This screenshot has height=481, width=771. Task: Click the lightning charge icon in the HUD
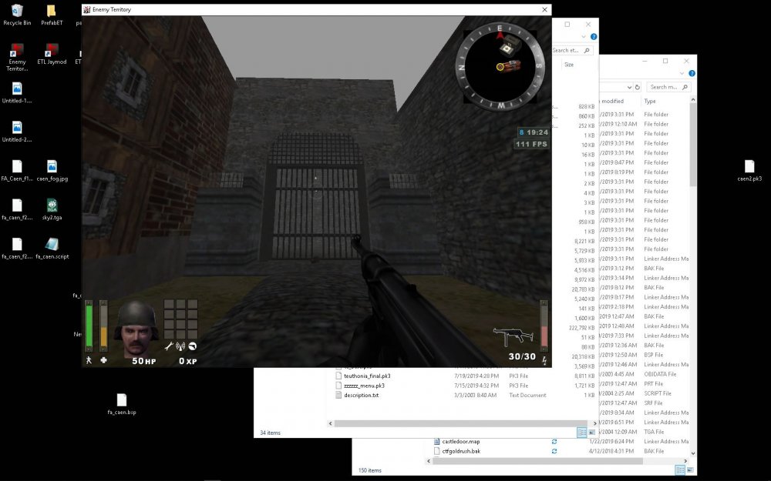coord(544,361)
